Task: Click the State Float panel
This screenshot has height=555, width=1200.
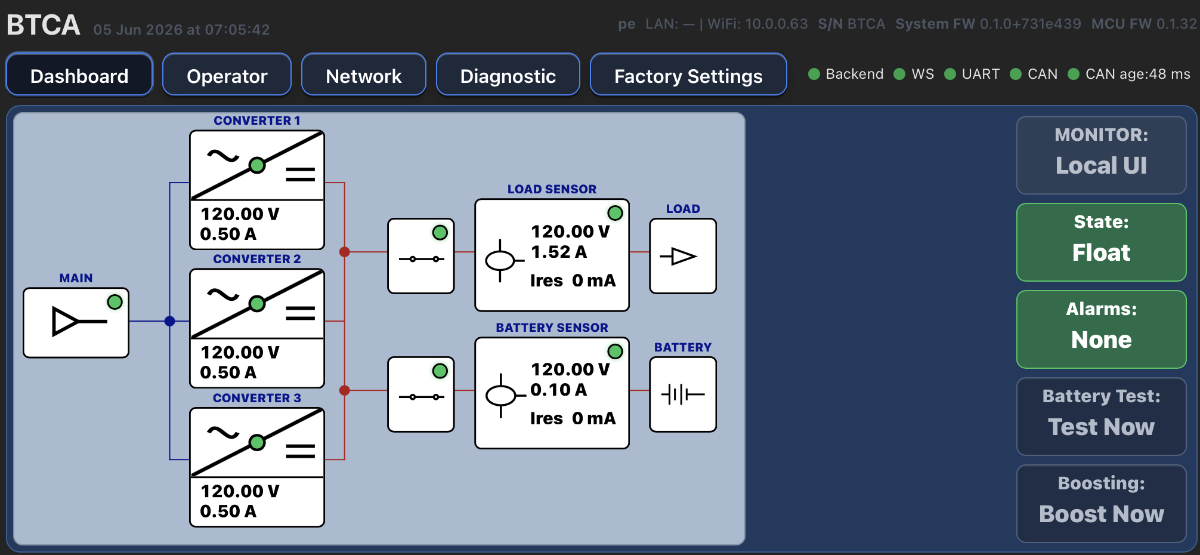Action: [1101, 242]
